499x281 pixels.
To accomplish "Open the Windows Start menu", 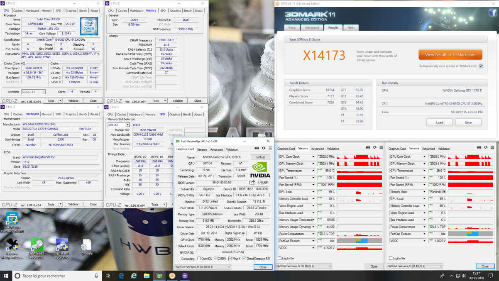I will [x=6, y=276].
